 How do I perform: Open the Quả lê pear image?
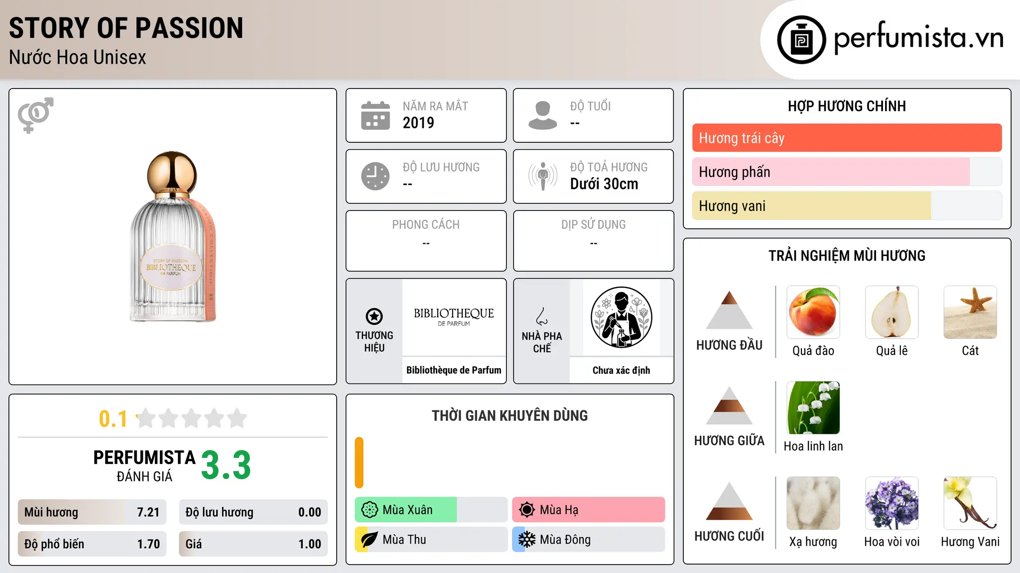[892, 312]
